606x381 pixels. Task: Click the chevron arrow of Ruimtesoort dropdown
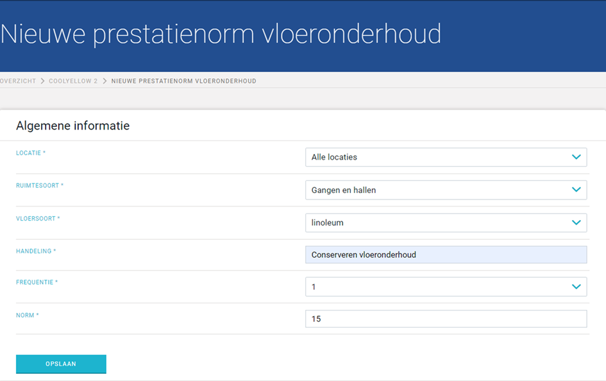pyautogui.click(x=577, y=190)
